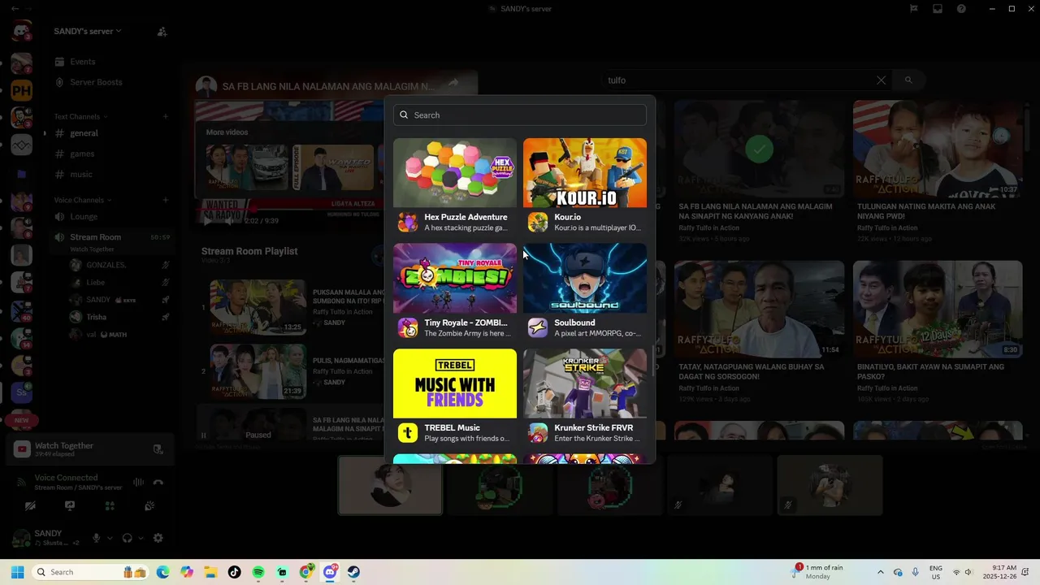The image size is (1040, 585).
Task: Click the magnifier icon in the activity search bar
Action: [404, 115]
